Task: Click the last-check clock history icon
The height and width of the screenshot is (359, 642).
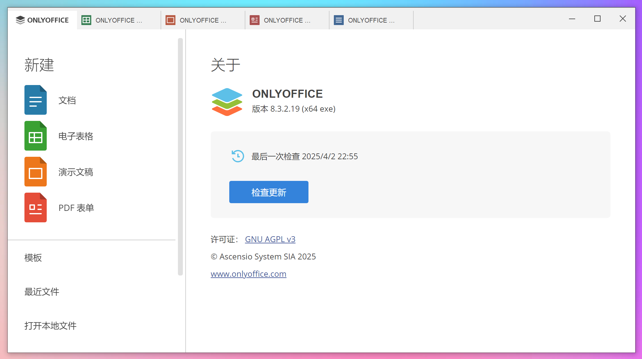Action: 238,156
